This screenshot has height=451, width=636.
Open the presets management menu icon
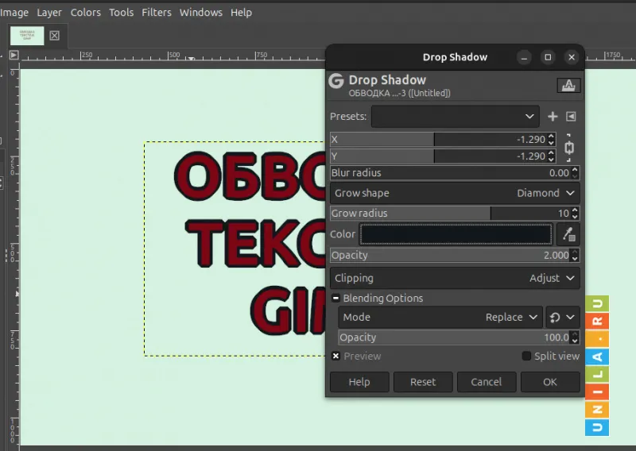coord(571,117)
